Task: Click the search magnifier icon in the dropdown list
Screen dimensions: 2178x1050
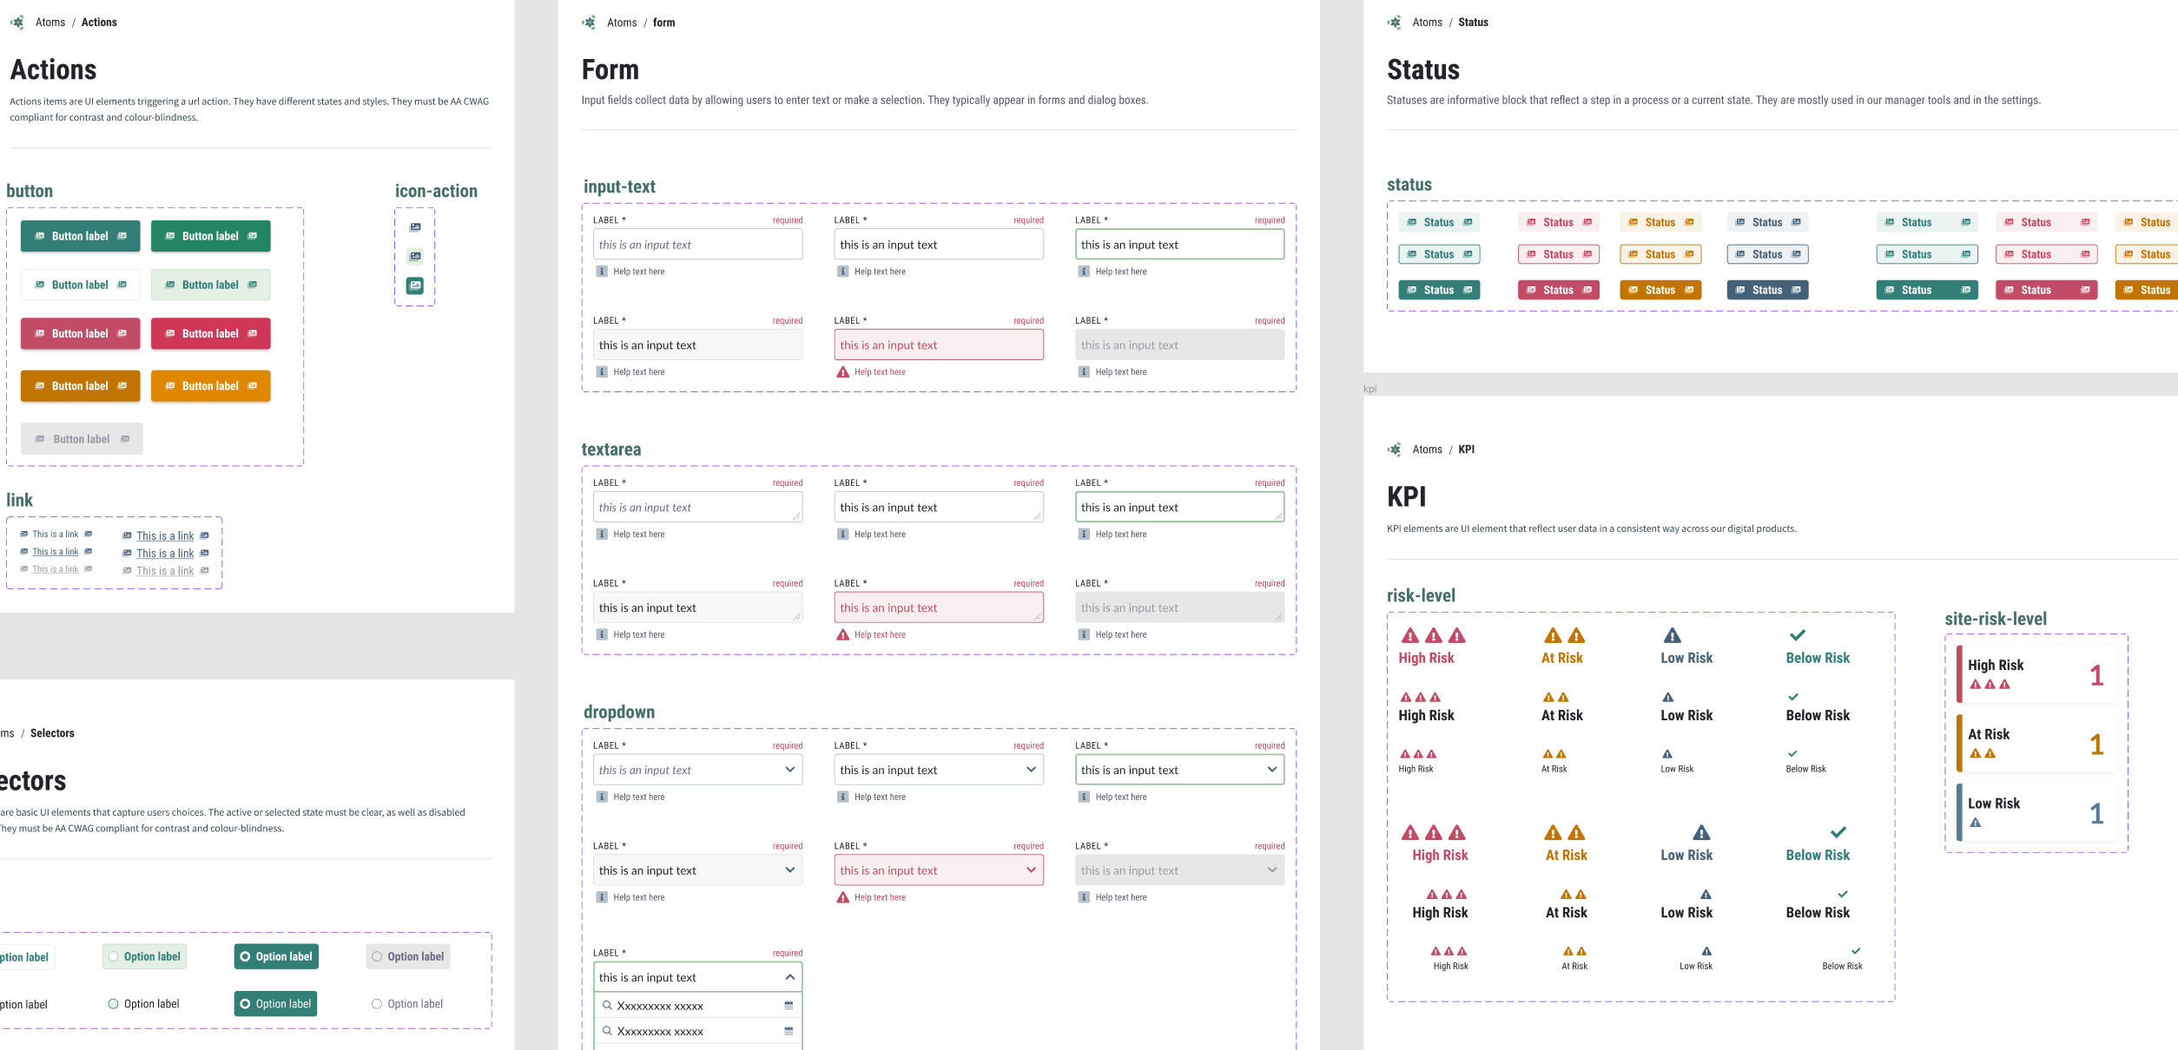Action: pos(606,1005)
